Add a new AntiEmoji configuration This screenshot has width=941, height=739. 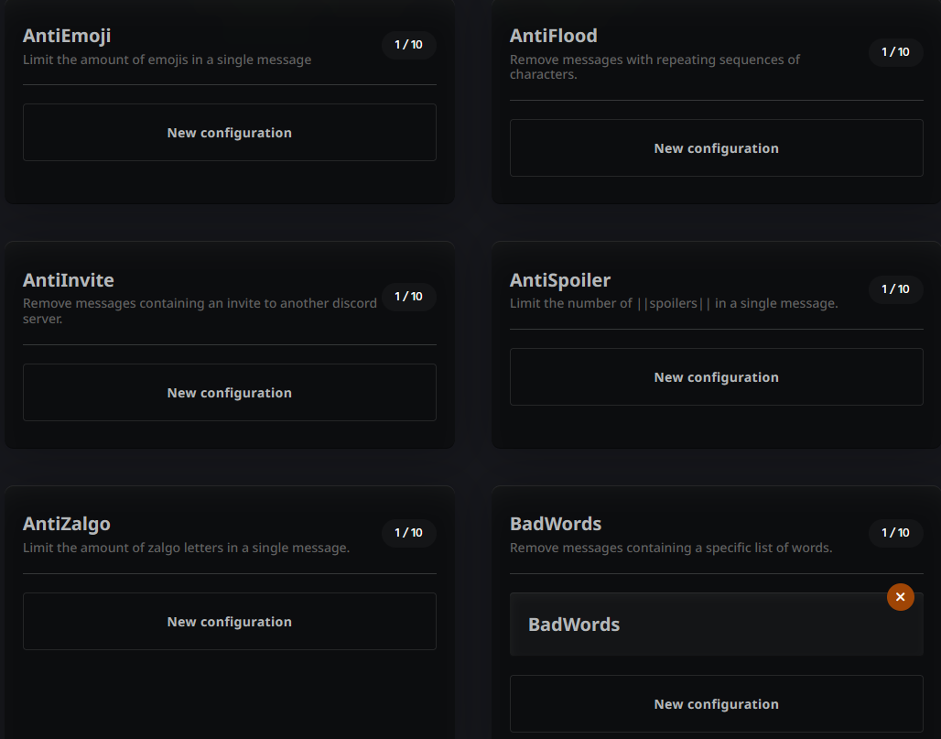coord(229,133)
